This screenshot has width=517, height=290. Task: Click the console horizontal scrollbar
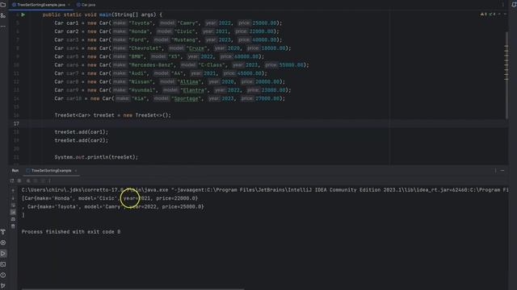click(x=132, y=288)
